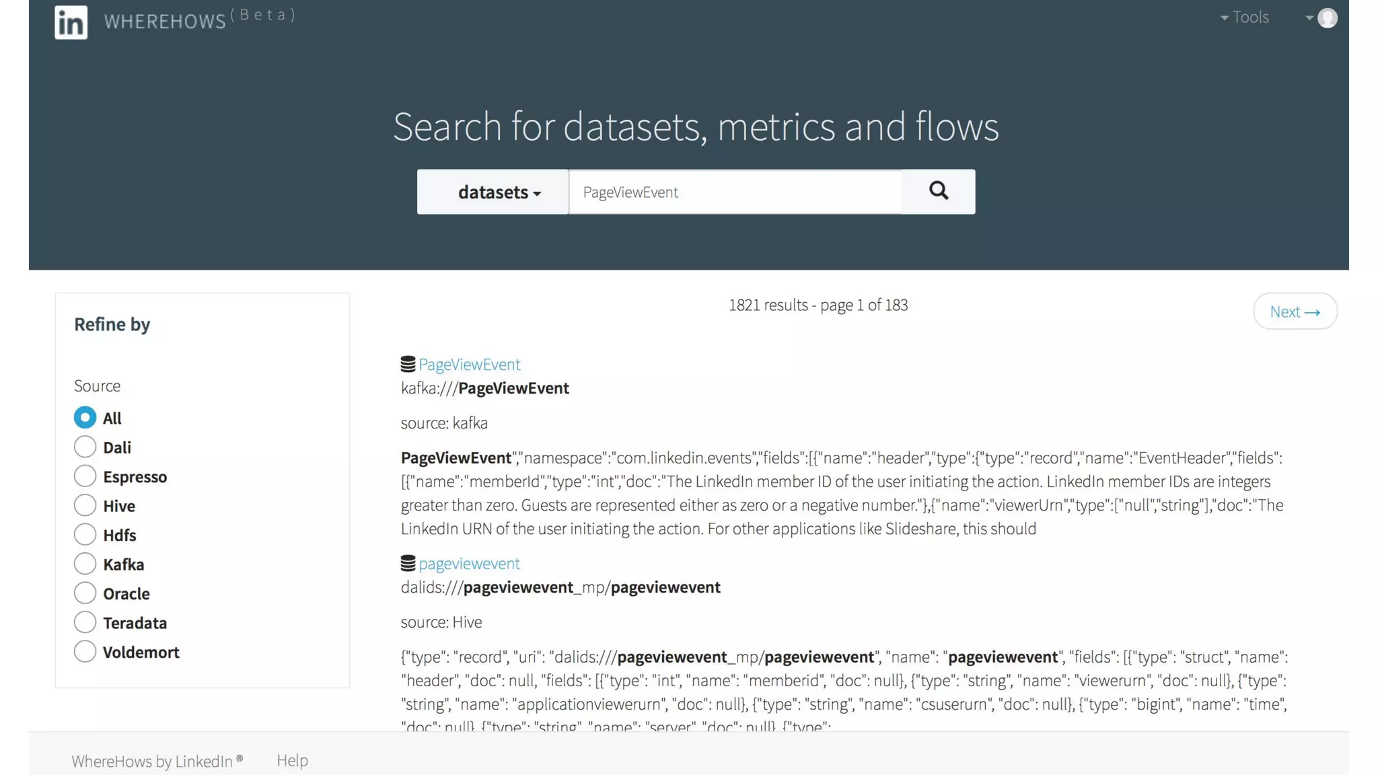Click the user avatar icon
Screen dimensions: 1378x775
coord(1328,18)
